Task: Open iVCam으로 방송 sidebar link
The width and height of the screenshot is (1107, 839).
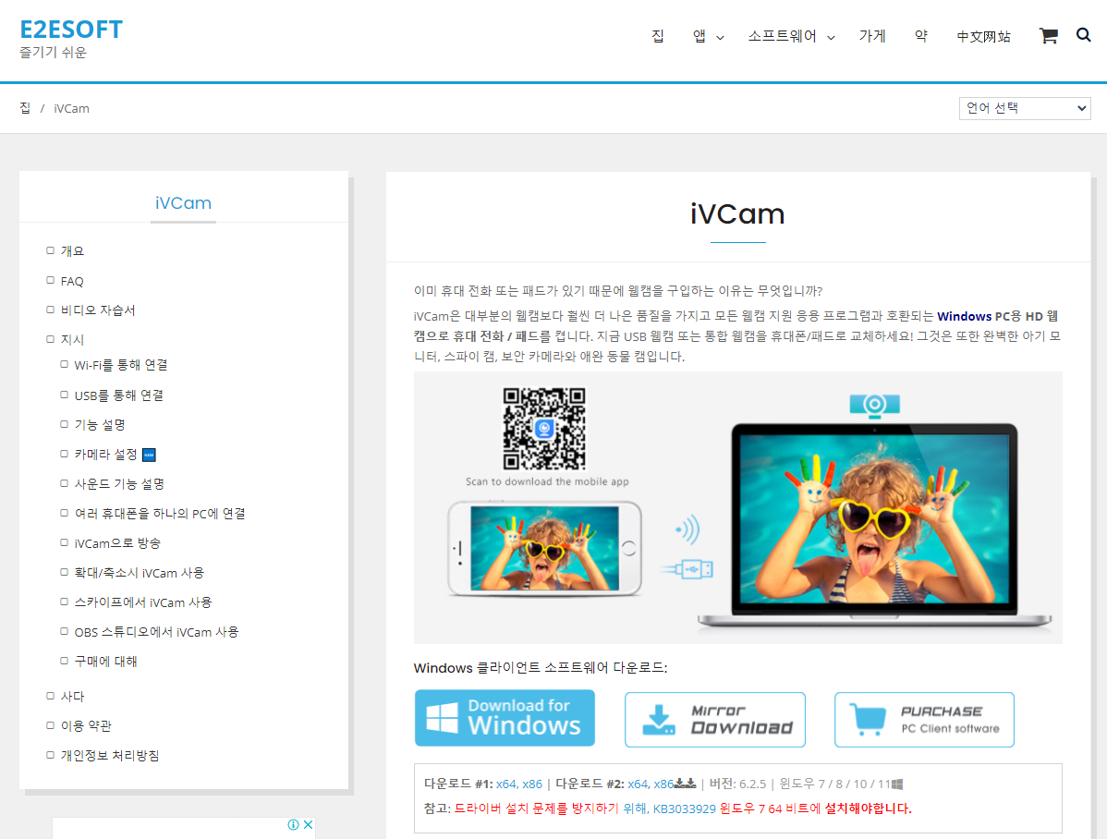Action: [x=117, y=544]
